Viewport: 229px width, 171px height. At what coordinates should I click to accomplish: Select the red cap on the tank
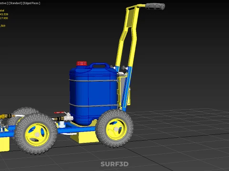coord(82,64)
